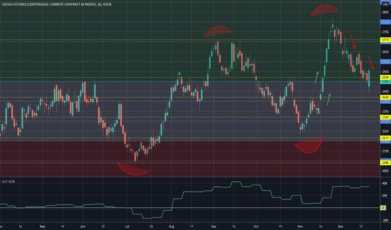Image resolution: width=391 pixels, height=230 pixels.
Task: Select the yellow 2090 price label
Action: (x=385, y=163)
